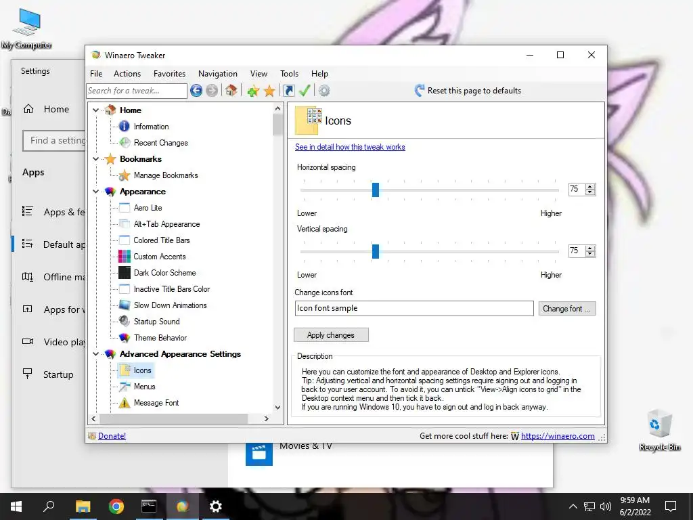This screenshot has width=693, height=520.
Task: Click the Icon font sample field
Action: [x=414, y=308]
